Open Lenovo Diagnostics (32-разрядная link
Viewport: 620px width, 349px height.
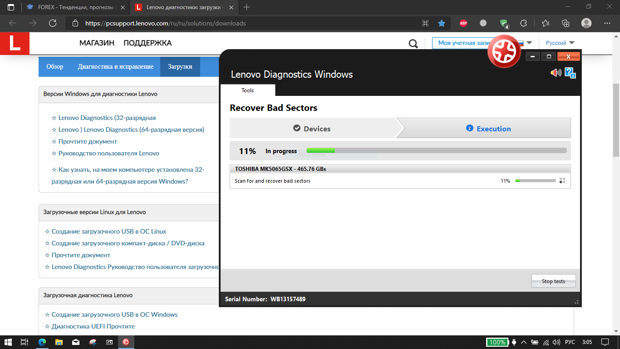point(107,118)
